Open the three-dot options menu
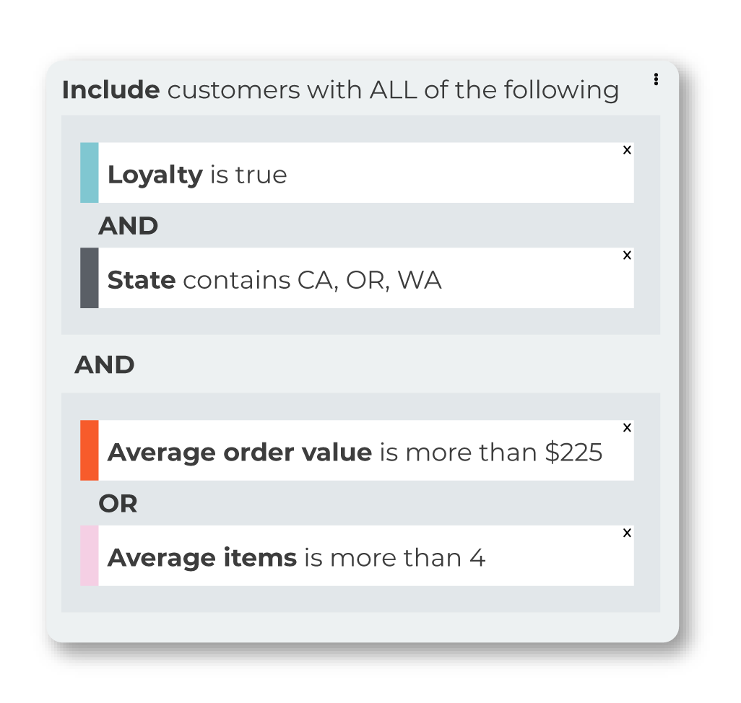 click(x=656, y=79)
